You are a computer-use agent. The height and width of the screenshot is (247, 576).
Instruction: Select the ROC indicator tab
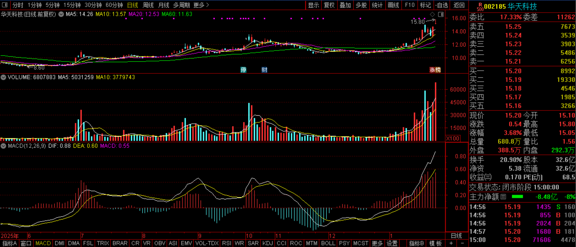[296, 243]
